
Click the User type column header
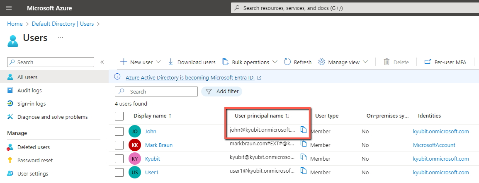(x=326, y=116)
